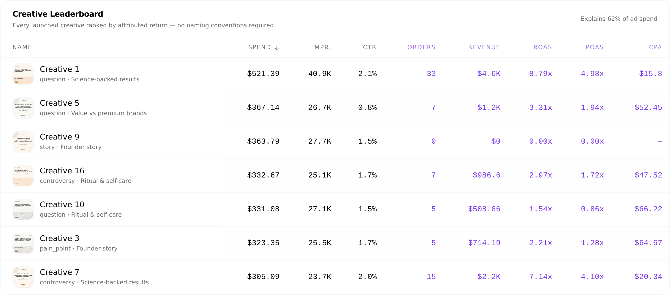This screenshot has height=295, width=670.
Task: Click the $305.09 spend value
Action: [263, 277]
